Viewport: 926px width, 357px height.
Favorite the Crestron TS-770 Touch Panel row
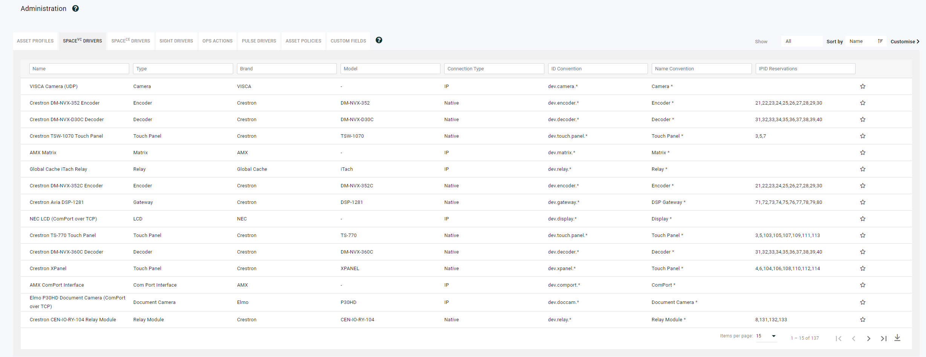tap(863, 235)
